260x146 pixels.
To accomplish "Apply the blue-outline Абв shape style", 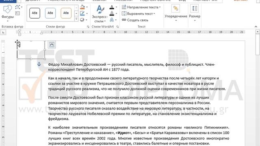I will coord(50,13).
